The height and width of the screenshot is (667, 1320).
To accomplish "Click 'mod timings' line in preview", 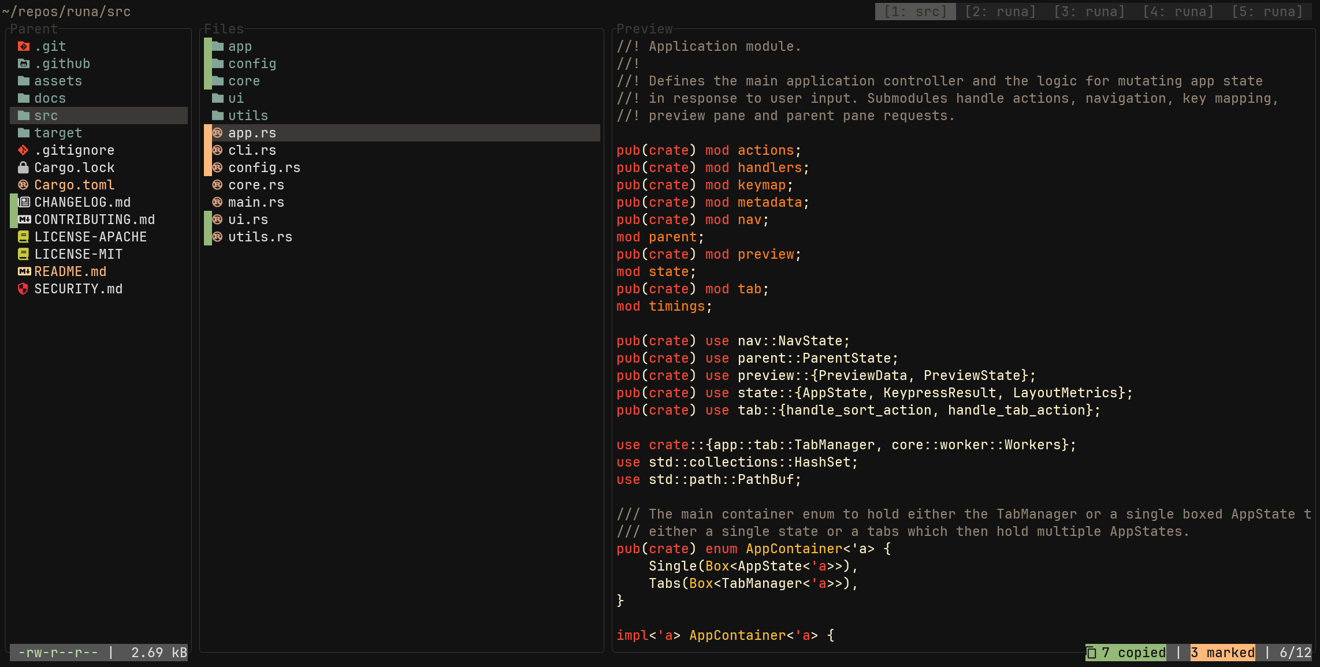I will point(664,306).
